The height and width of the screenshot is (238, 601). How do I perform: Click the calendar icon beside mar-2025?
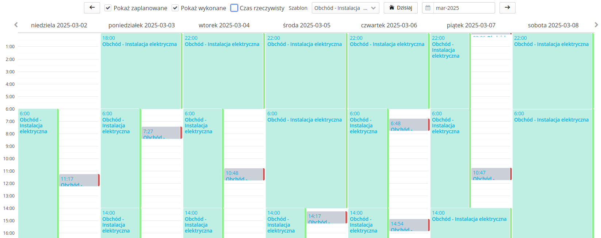428,8
